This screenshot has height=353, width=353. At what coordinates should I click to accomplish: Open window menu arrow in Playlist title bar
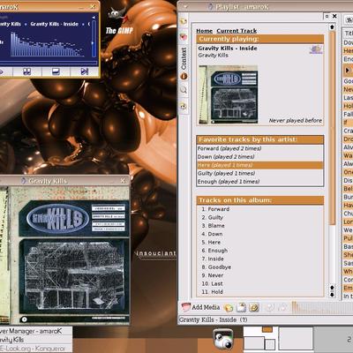(x=185, y=6)
